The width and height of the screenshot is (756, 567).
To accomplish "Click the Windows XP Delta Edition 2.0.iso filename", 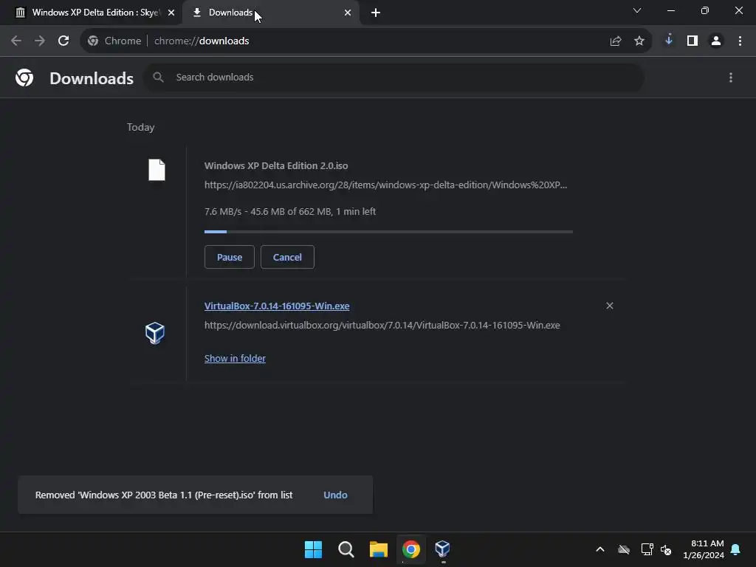I will coord(276,165).
